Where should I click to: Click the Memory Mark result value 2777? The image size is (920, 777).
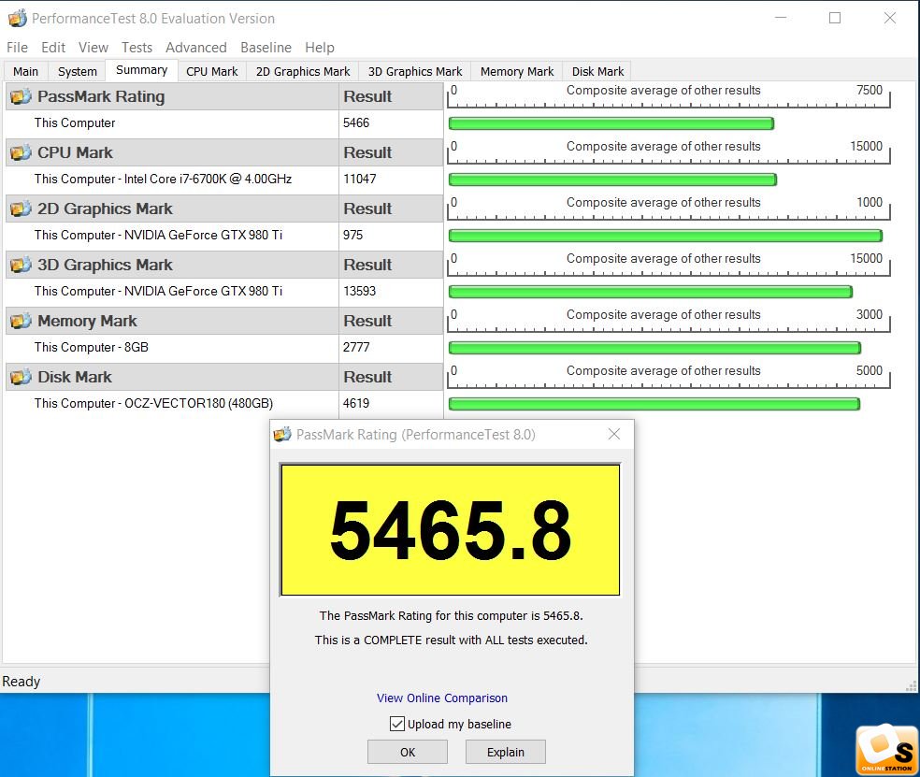(356, 348)
